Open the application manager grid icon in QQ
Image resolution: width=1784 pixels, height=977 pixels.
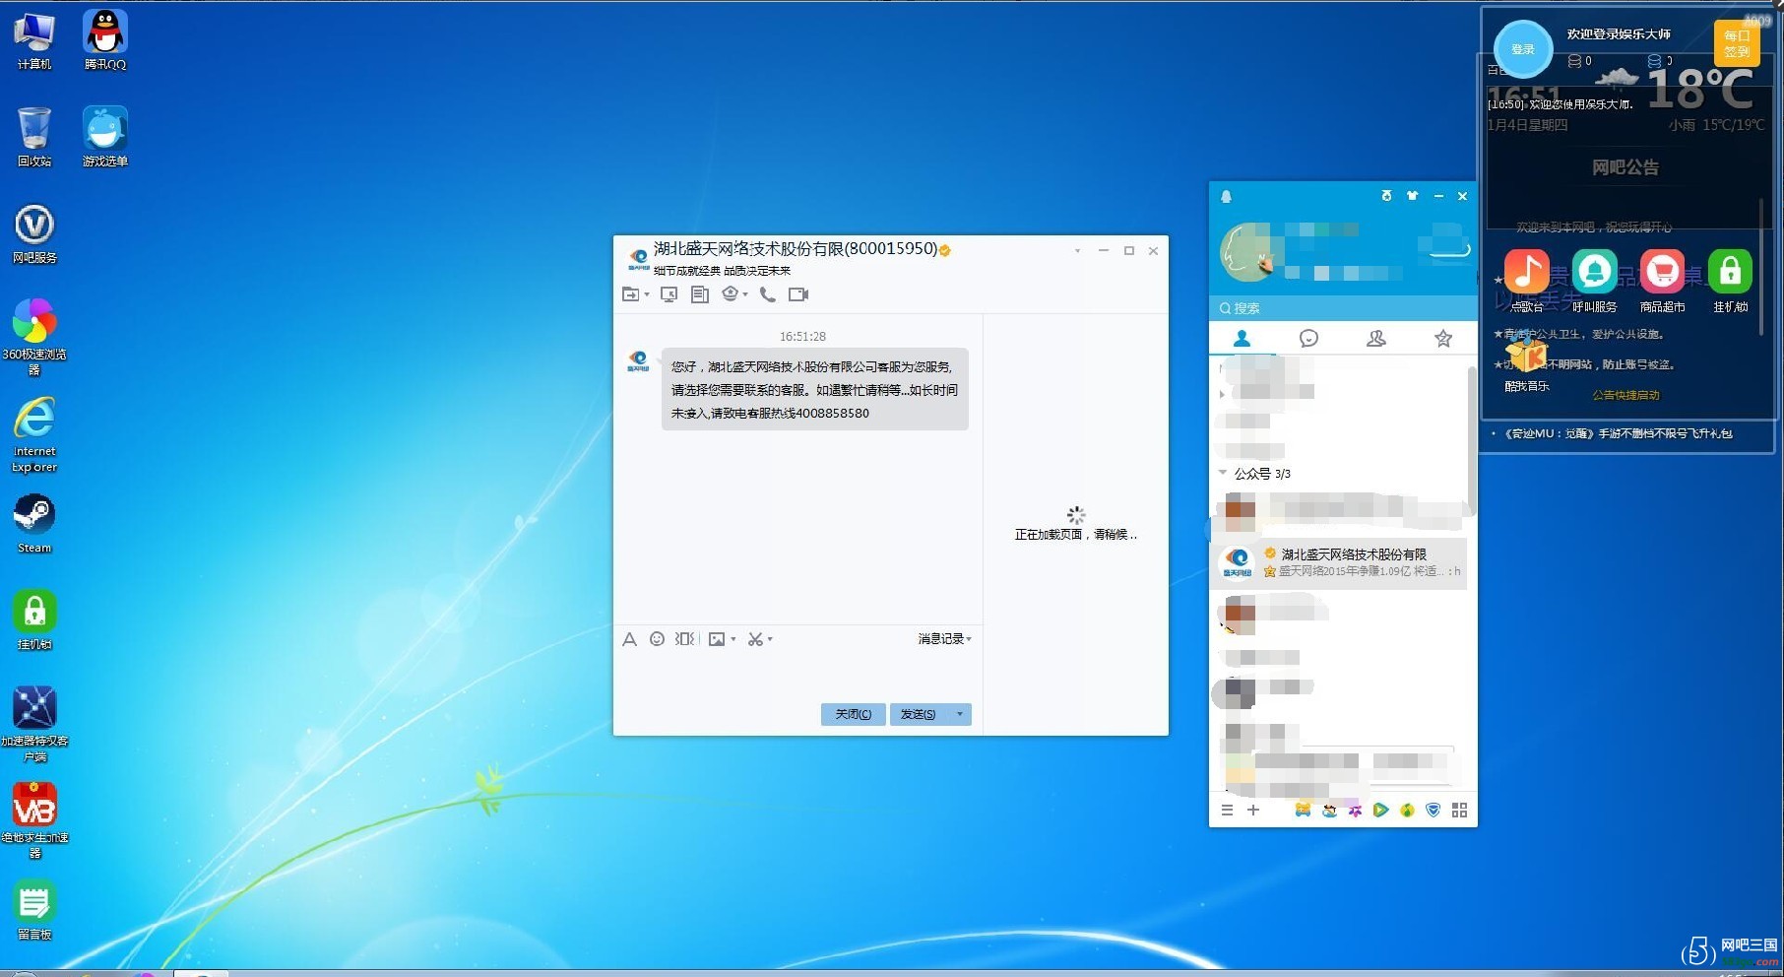(1459, 811)
